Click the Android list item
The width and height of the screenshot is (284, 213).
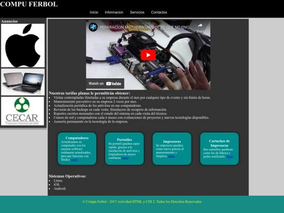tap(60, 189)
